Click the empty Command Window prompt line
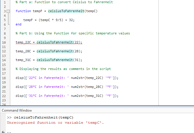This screenshot has height=133, width=194. [9, 132]
